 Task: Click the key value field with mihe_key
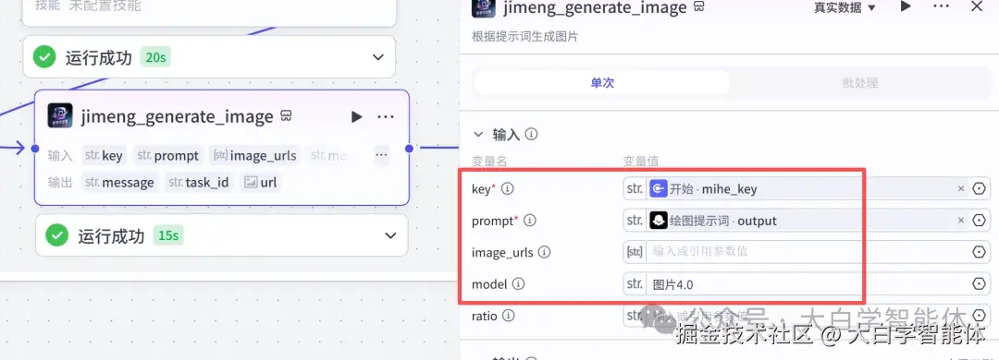tap(808, 189)
